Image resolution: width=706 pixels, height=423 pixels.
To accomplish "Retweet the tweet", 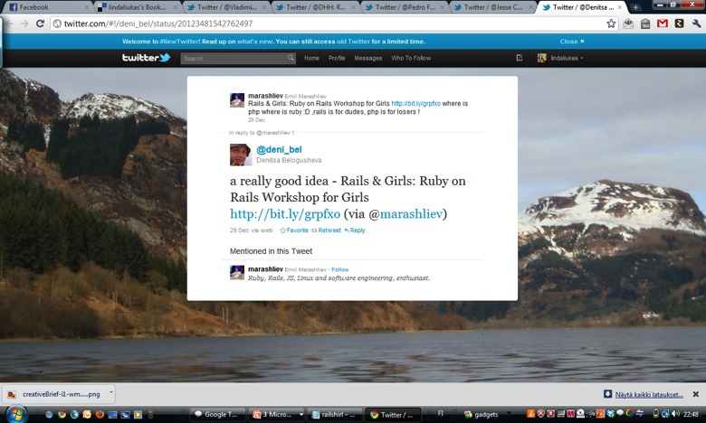I will 327,230.
